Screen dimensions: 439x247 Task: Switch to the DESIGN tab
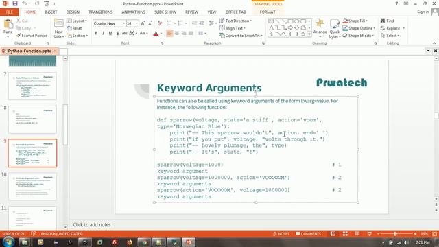[73, 12]
